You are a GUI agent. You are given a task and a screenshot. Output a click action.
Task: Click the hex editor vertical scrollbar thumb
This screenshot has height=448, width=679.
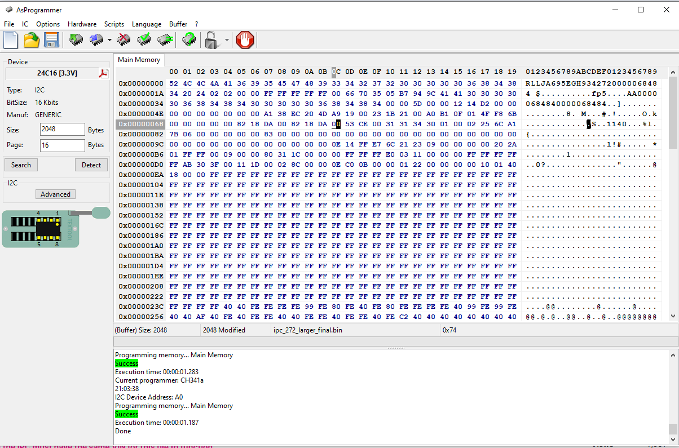tap(673, 112)
